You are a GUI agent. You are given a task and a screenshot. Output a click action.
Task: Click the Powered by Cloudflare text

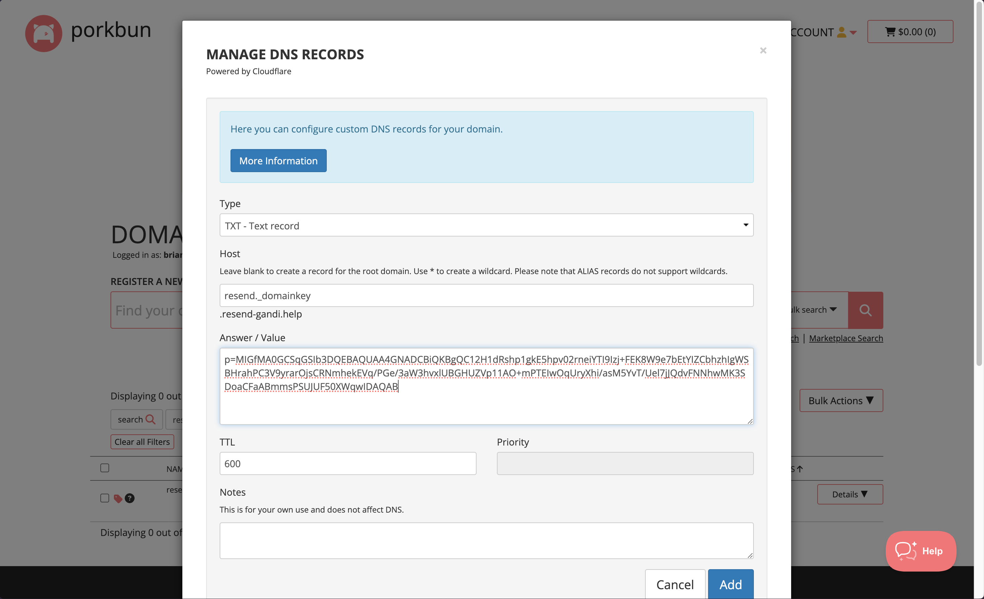coord(248,71)
